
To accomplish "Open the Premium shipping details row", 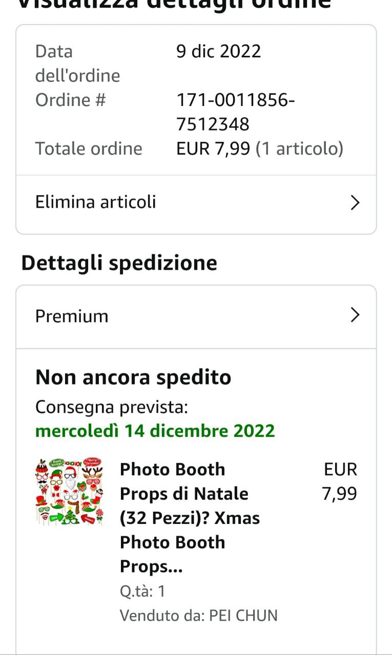I will click(72, 316).
